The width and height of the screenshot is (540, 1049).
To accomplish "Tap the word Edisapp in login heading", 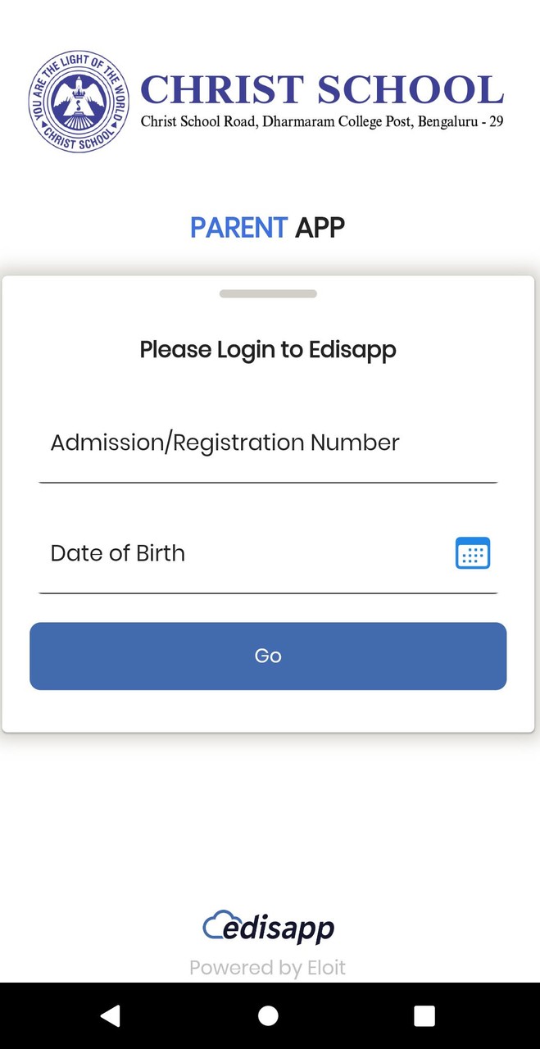I will coord(352,350).
